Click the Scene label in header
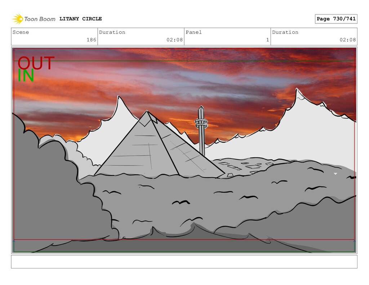369x285 pixels. pyautogui.click(x=21, y=32)
